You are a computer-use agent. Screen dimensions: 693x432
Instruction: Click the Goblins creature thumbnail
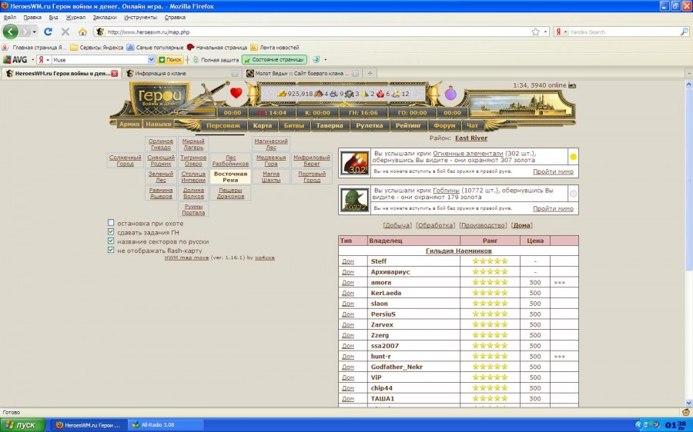coord(355,199)
